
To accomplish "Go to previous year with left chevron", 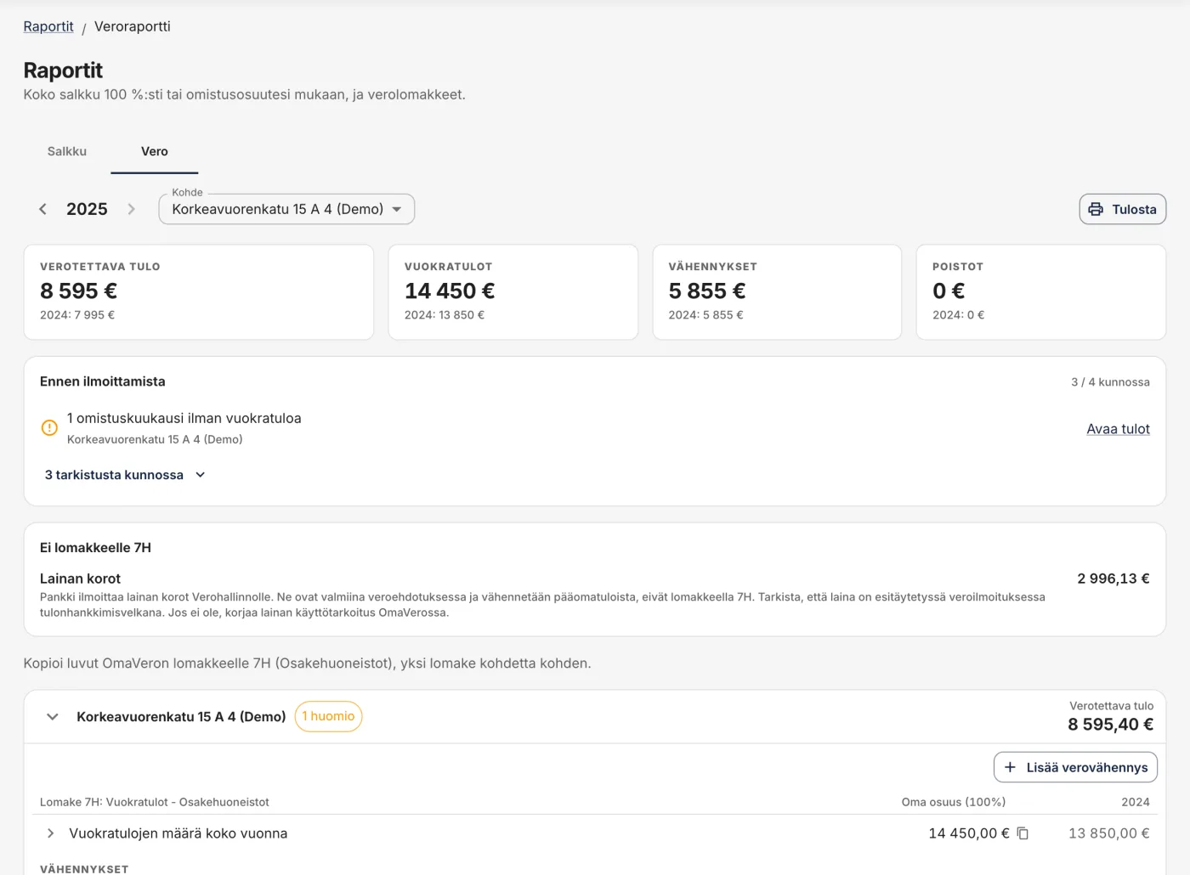I will coord(42,209).
